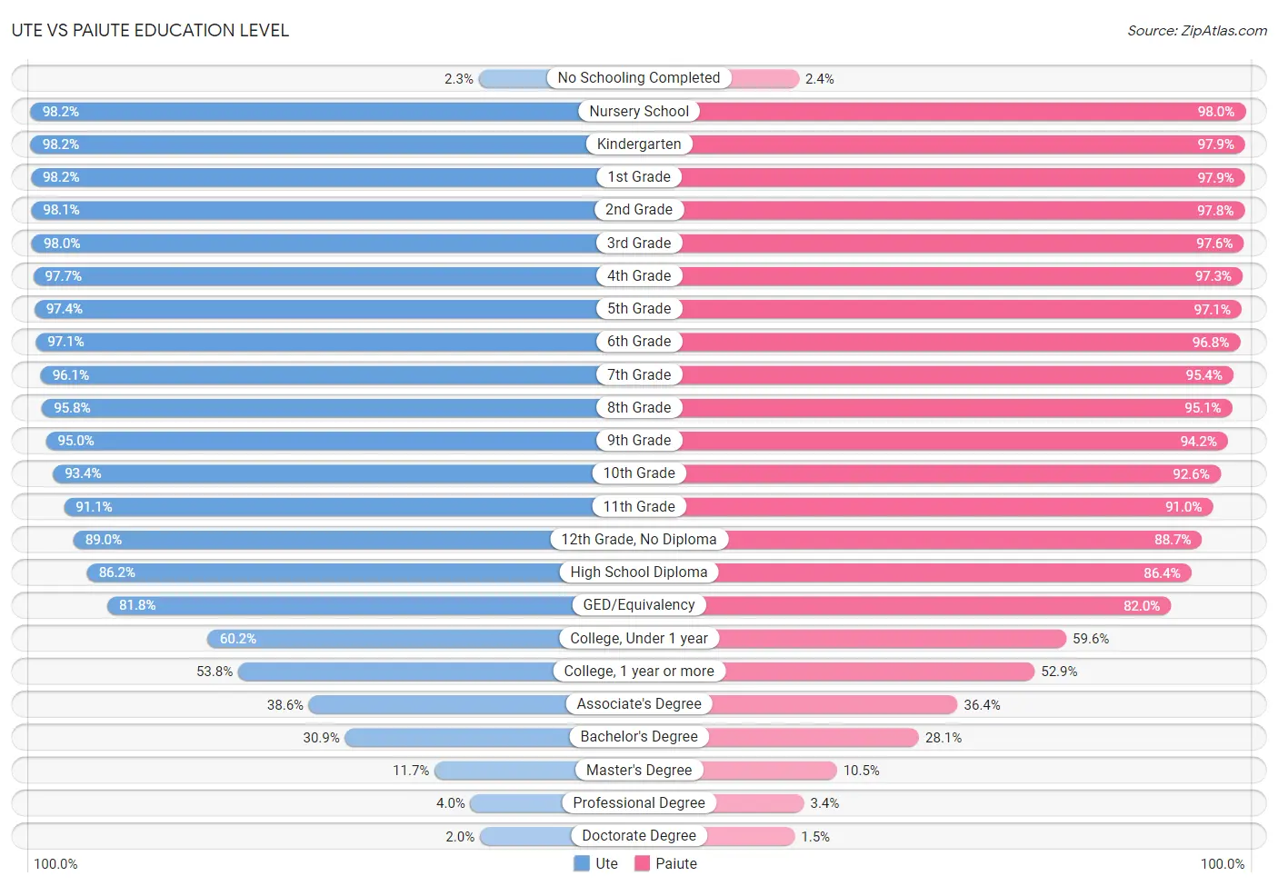
Task: Click the pink Paiute legend swatch
Action: pos(643,863)
